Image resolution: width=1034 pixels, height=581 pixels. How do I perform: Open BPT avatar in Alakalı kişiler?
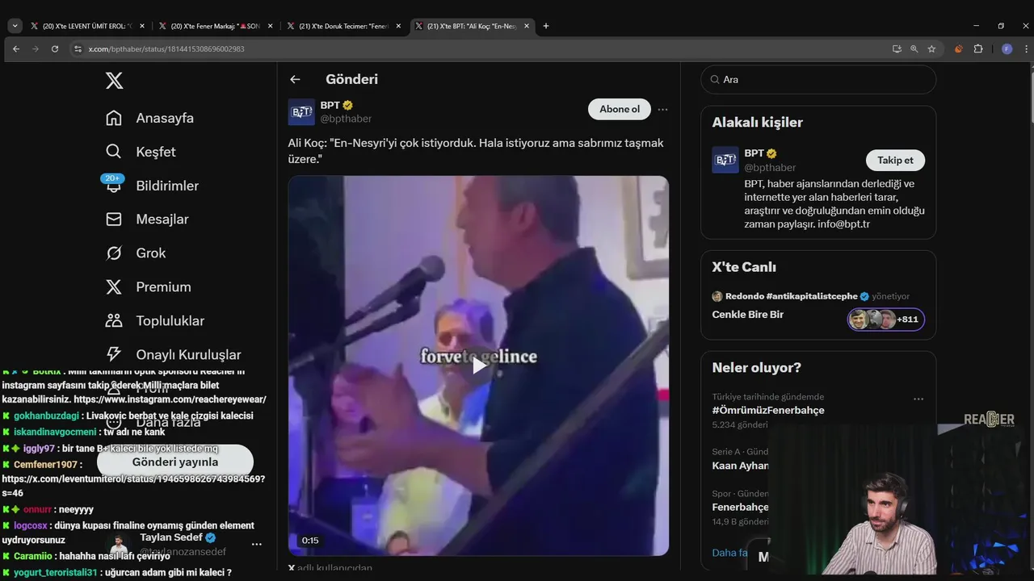click(x=725, y=161)
